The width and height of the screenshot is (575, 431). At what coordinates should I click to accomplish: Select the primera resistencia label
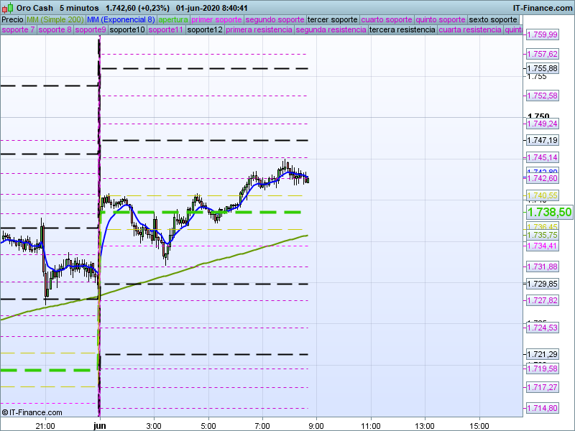(259, 29)
